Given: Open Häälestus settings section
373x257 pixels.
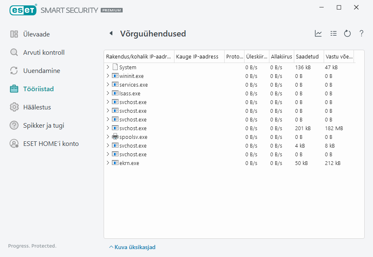Looking at the screenshot, I should click(x=37, y=107).
